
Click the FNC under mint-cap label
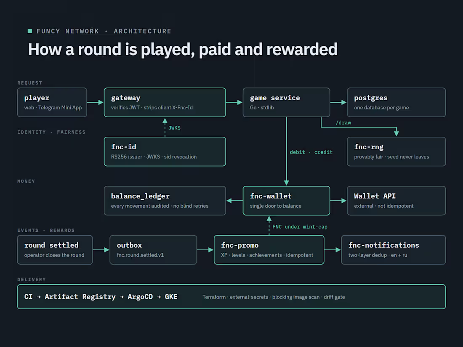pyautogui.click(x=300, y=227)
